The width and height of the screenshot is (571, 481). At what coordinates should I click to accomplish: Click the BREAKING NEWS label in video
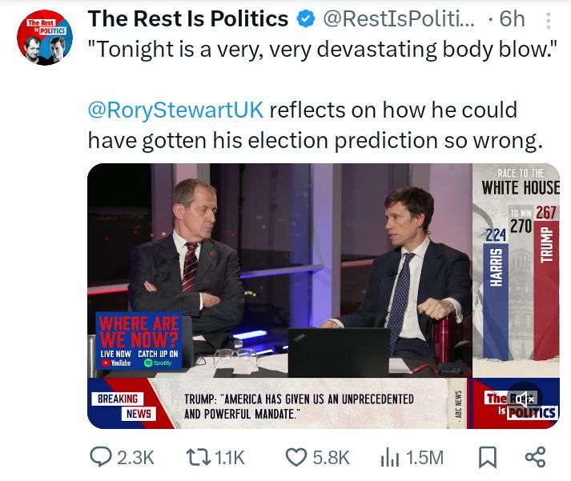point(119,406)
